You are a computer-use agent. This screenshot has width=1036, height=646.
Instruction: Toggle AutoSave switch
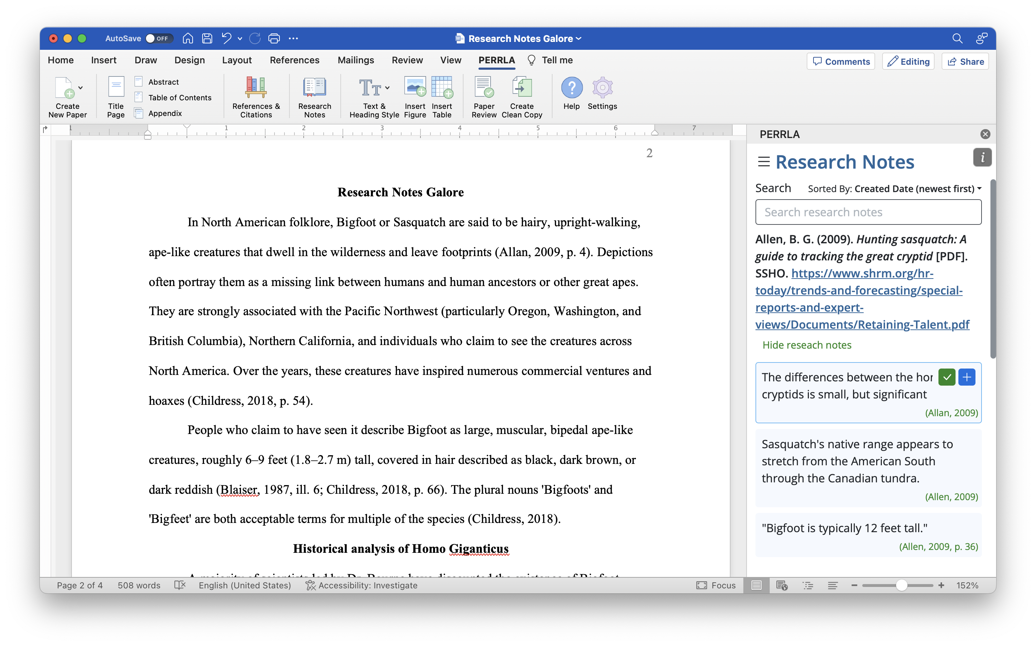pos(159,38)
